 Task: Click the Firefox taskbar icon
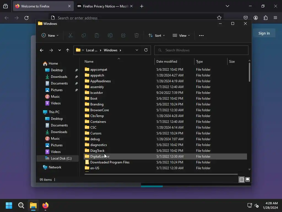tap(45, 205)
